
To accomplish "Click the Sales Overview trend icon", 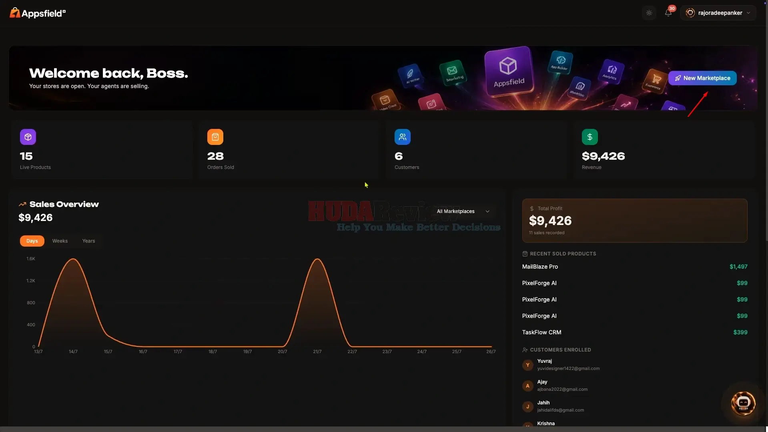I will [x=22, y=204].
